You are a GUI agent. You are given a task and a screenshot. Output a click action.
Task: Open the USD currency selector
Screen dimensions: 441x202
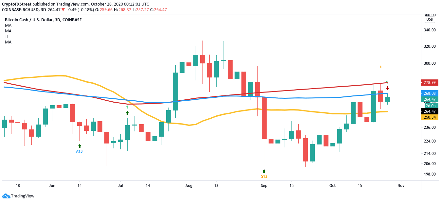pyautogui.click(x=430, y=20)
